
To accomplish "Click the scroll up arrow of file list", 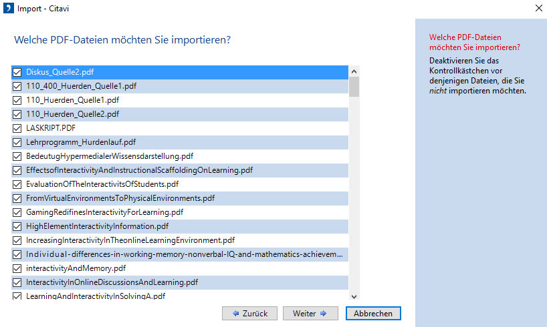I will click(x=354, y=71).
